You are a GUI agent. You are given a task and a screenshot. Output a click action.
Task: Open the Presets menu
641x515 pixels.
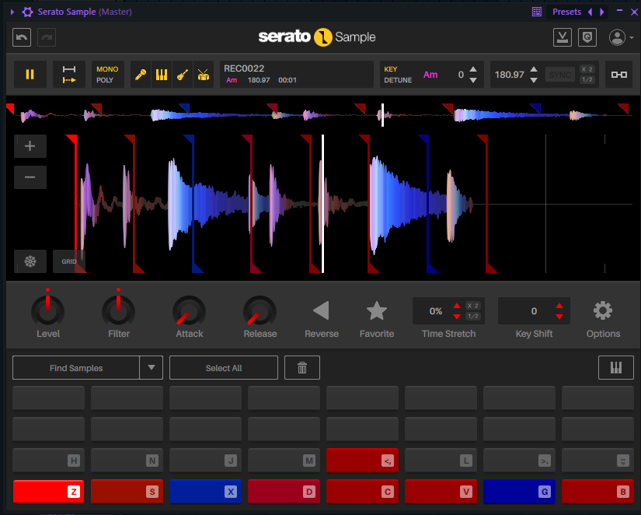566,12
